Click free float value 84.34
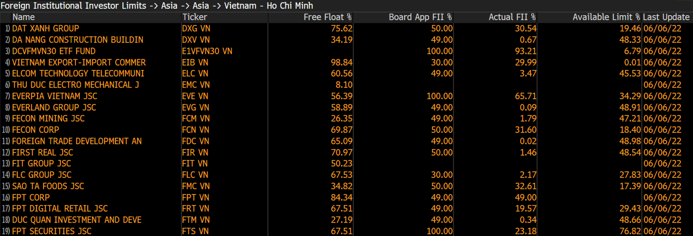Viewport: 693px width, 236px height. pyautogui.click(x=341, y=197)
